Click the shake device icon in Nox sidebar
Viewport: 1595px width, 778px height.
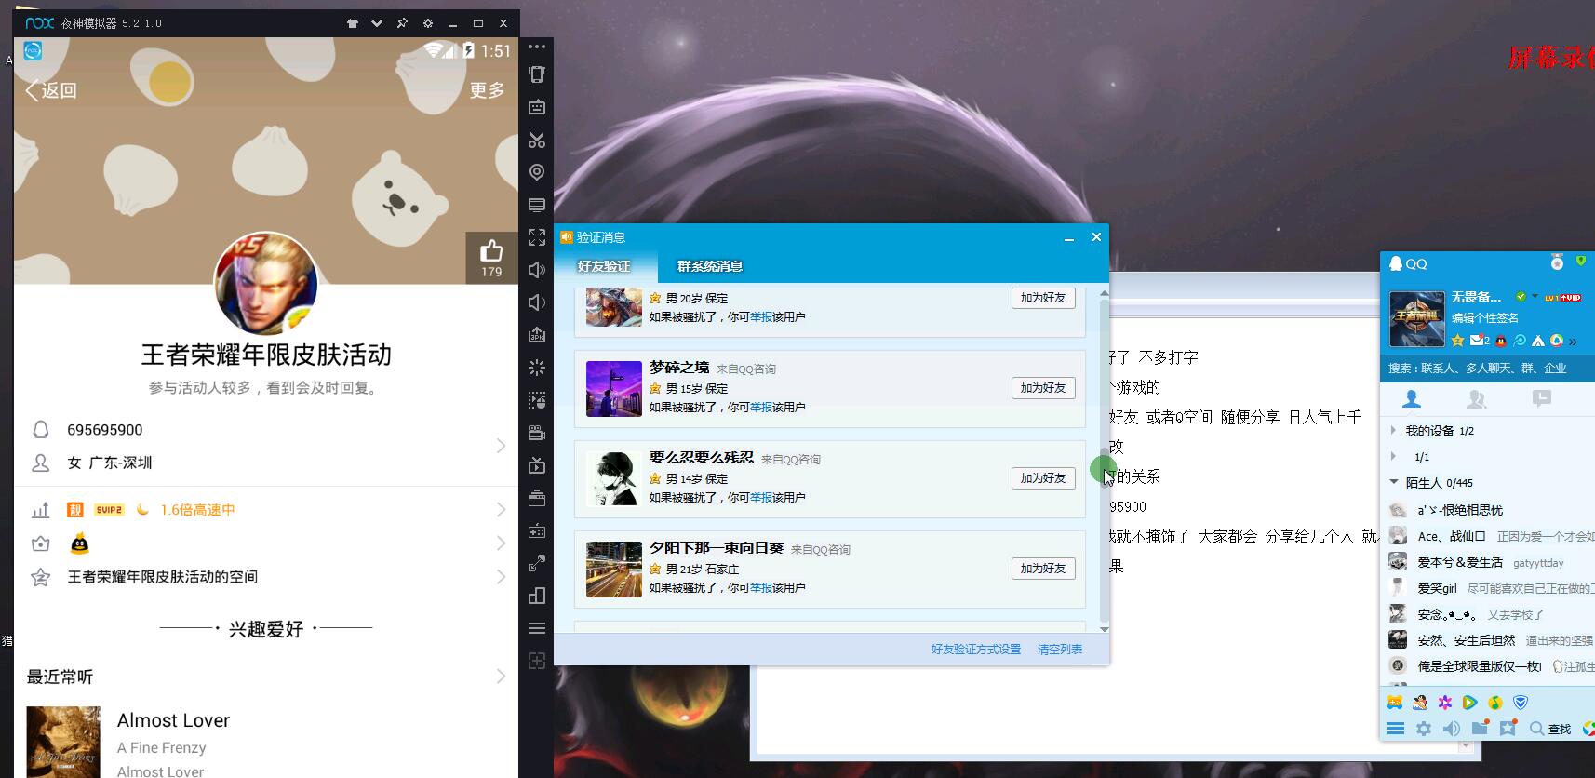point(537,74)
